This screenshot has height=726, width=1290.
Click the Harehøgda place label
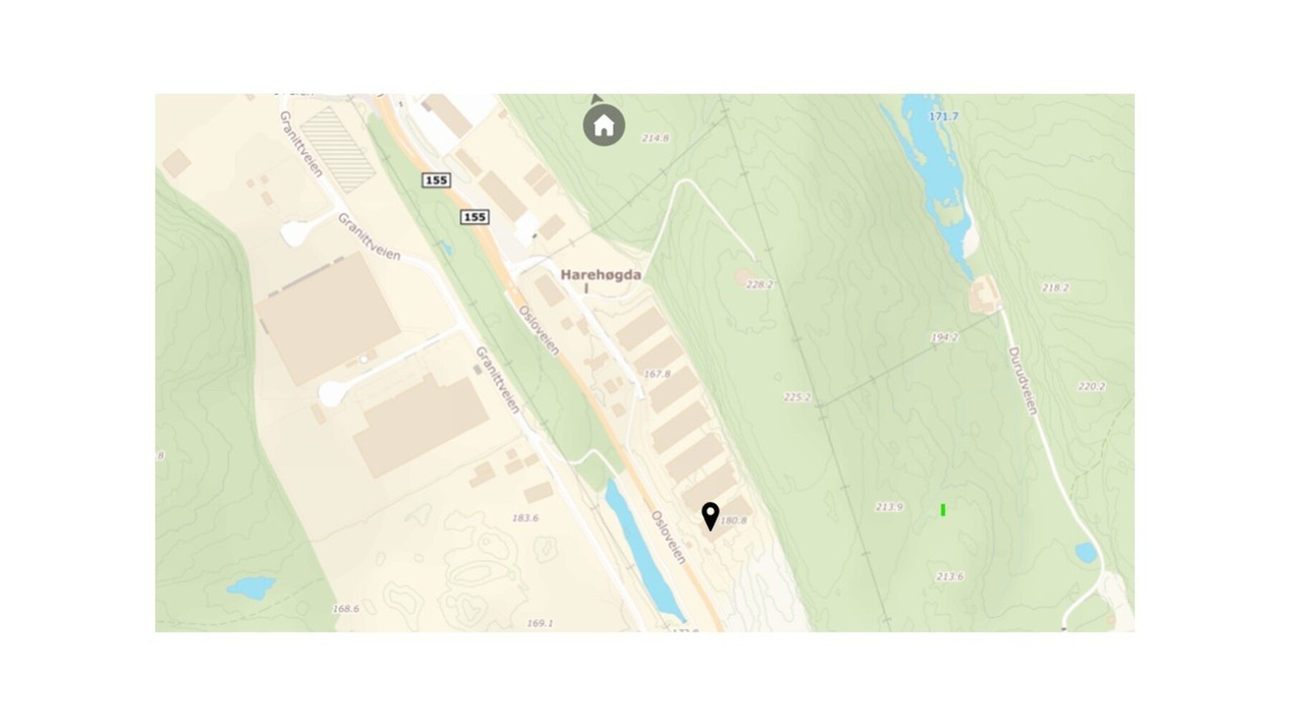[601, 274]
